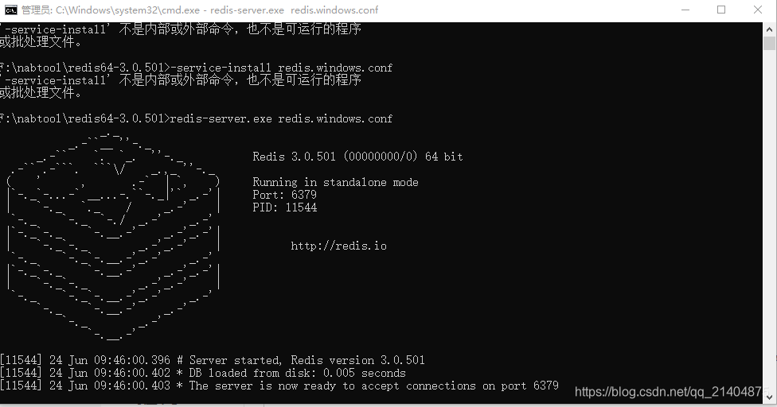Minimize the cmd.exe window

[x=685, y=10]
